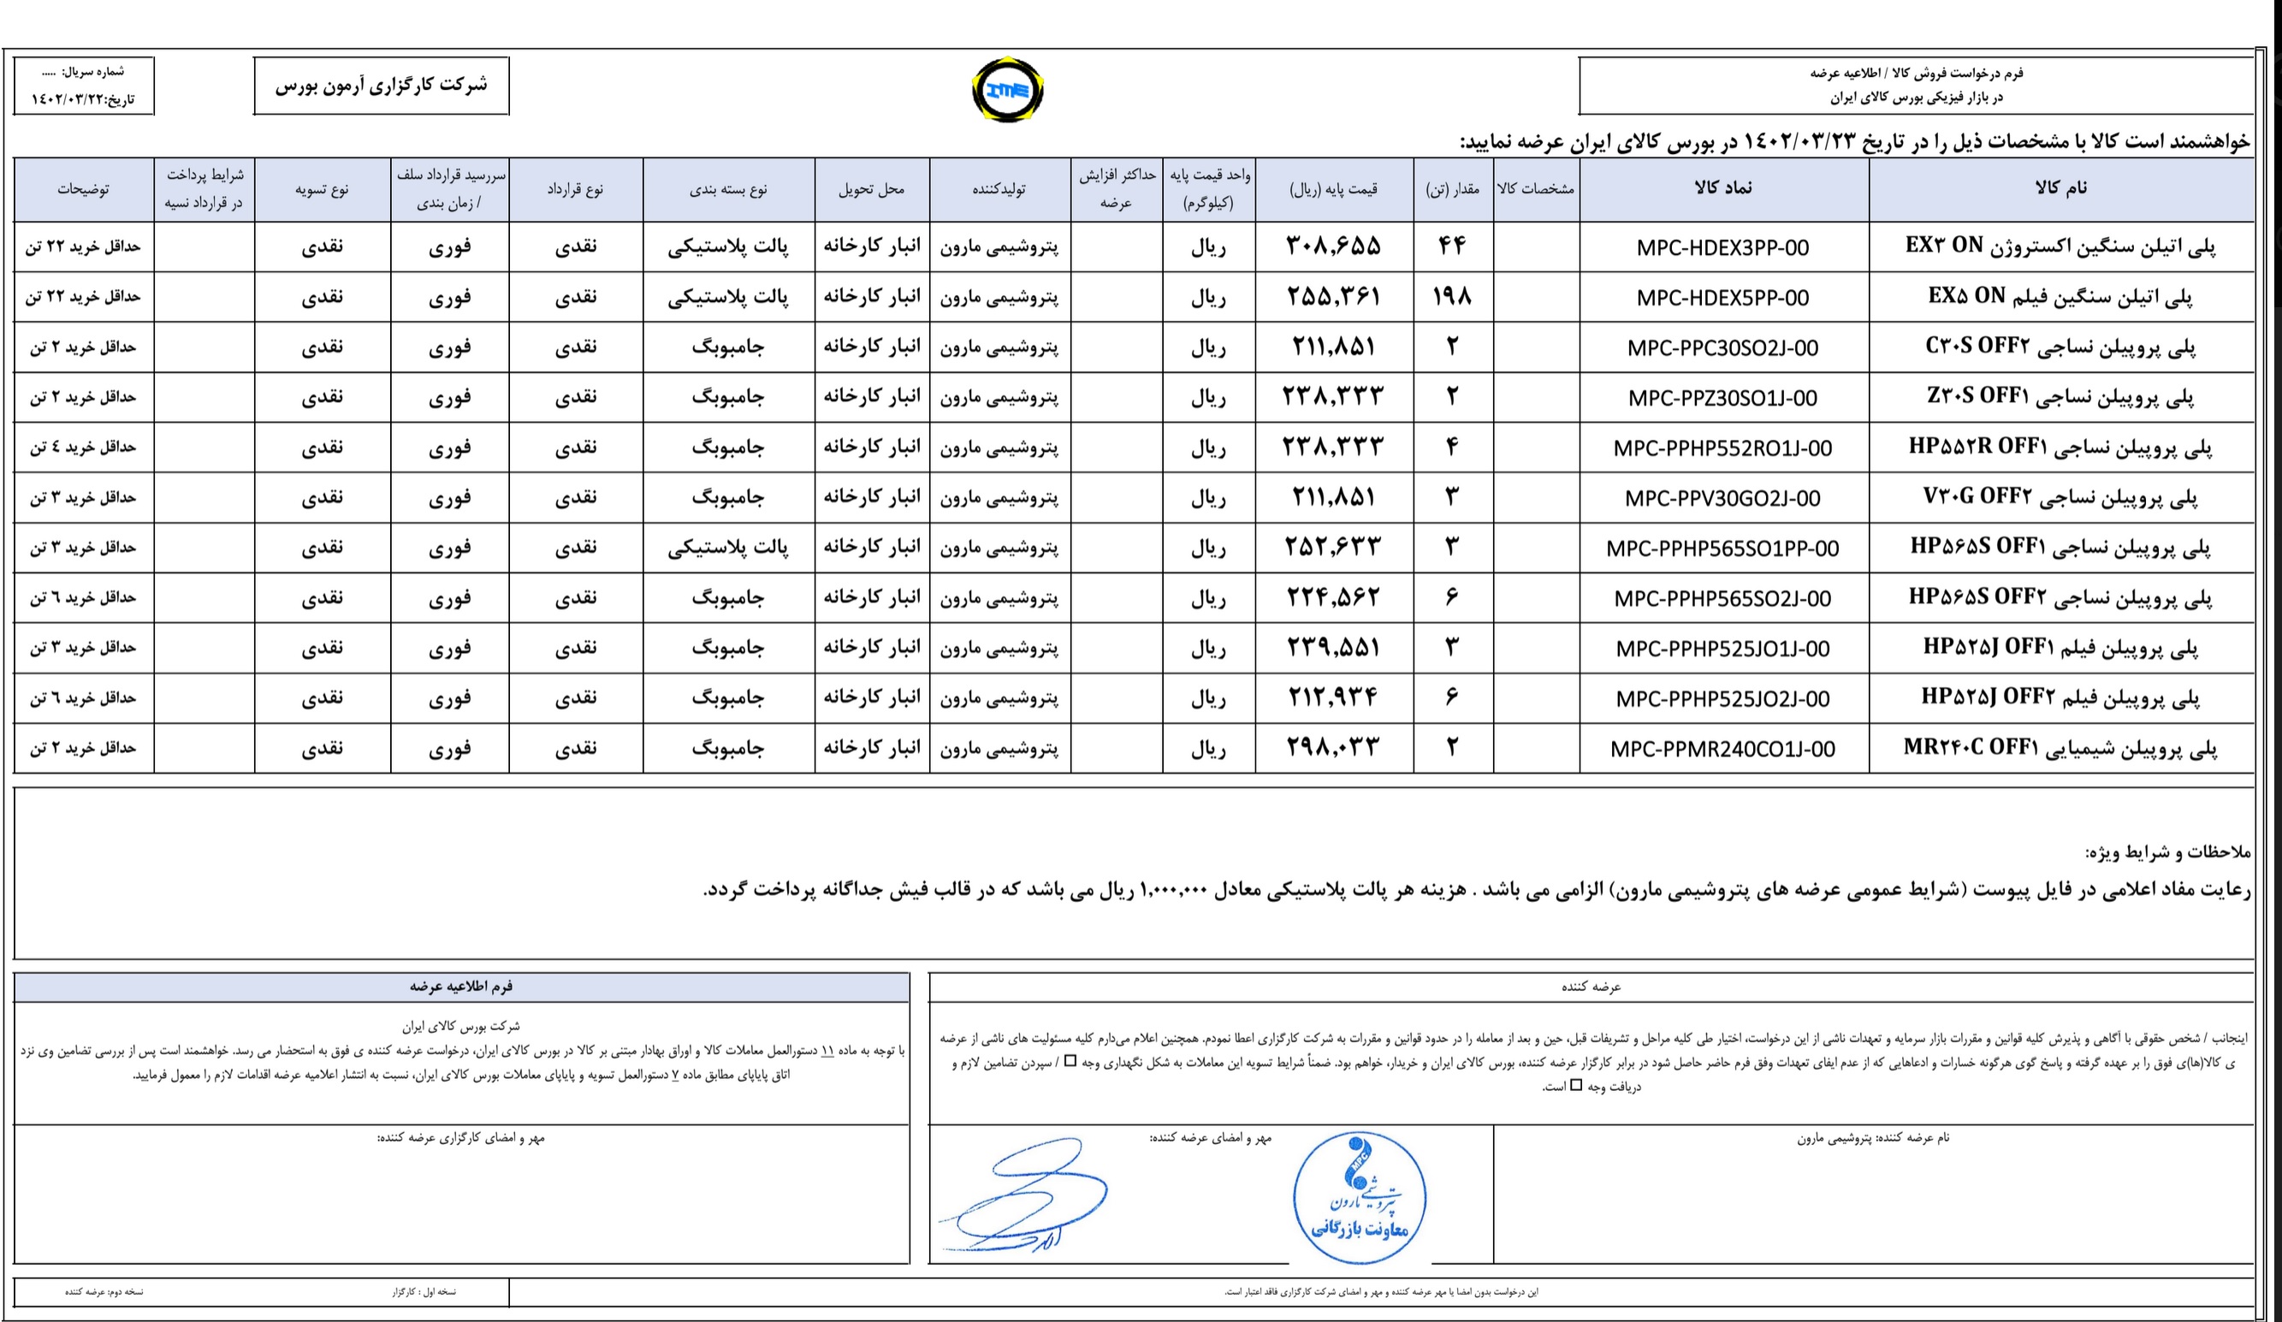
Task: Click the 'مقدار (تن)' column header
Action: point(1453,189)
